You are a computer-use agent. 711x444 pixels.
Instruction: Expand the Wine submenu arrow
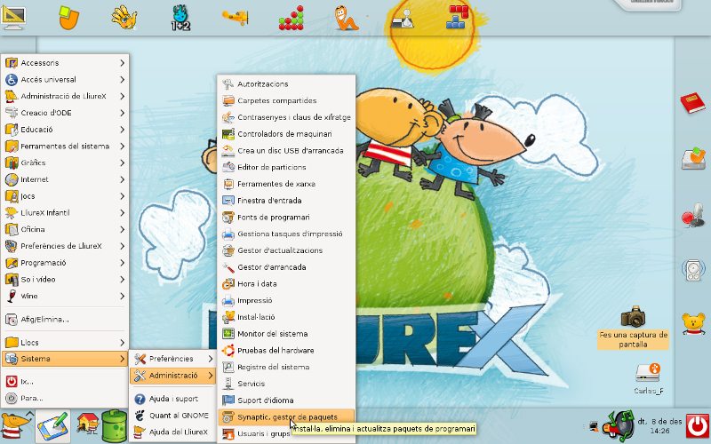tap(122, 296)
